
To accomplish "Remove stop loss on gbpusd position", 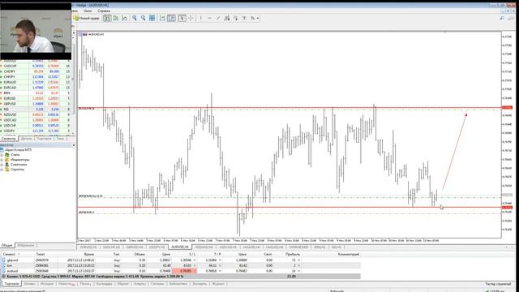I will pyautogui.click(x=195, y=260).
